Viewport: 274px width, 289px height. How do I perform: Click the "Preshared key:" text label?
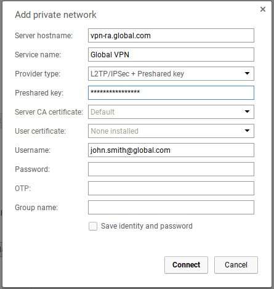[39, 93]
